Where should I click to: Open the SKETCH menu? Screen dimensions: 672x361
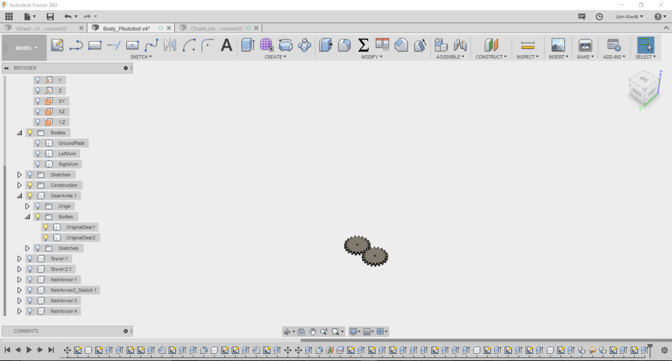(x=141, y=57)
